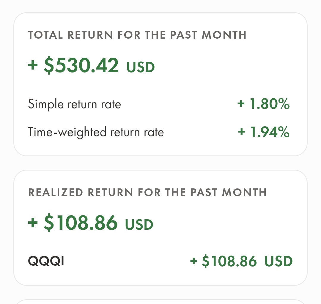Tap the +1.94% time-weighted value
The width and height of the screenshot is (321, 304).
(x=269, y=132)
